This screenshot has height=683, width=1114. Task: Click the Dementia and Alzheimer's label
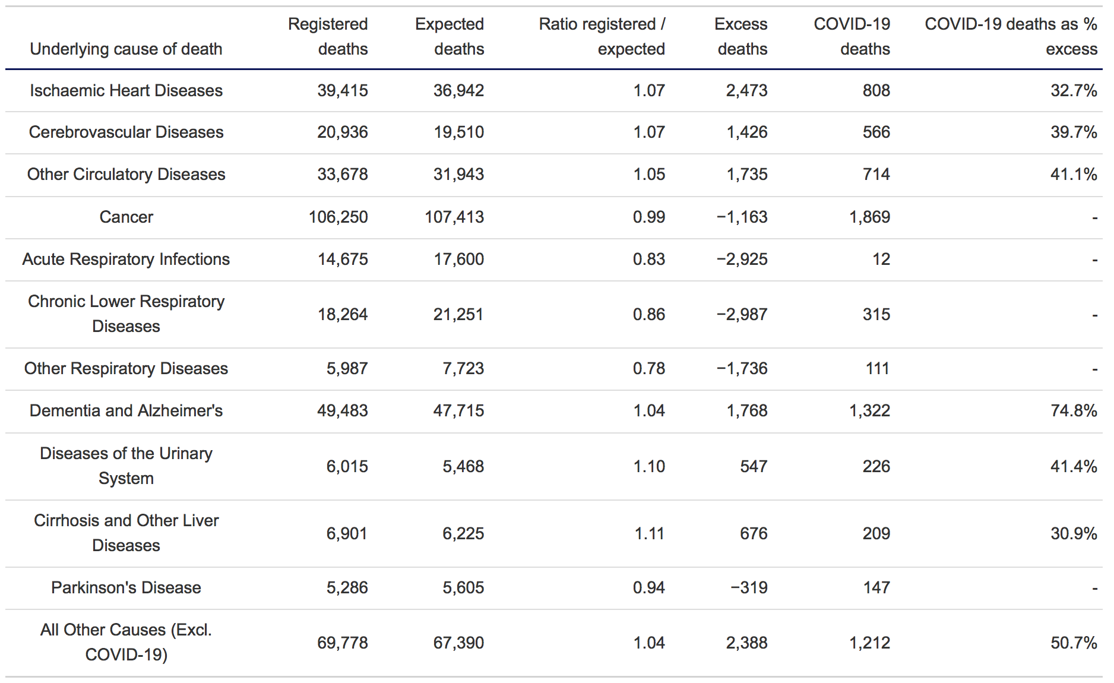point(126,410)
